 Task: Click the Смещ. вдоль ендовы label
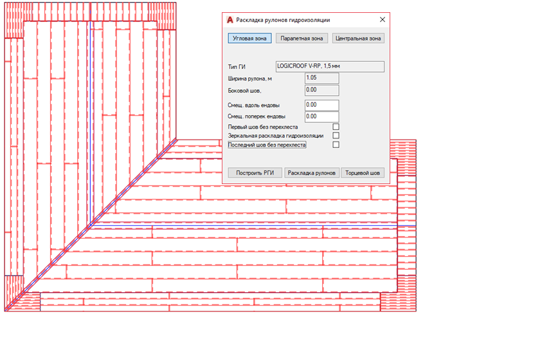coord(253,106)
